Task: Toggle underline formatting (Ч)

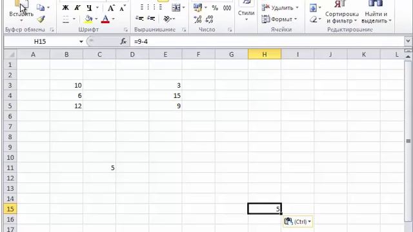Action: click(x=89, y=8)
